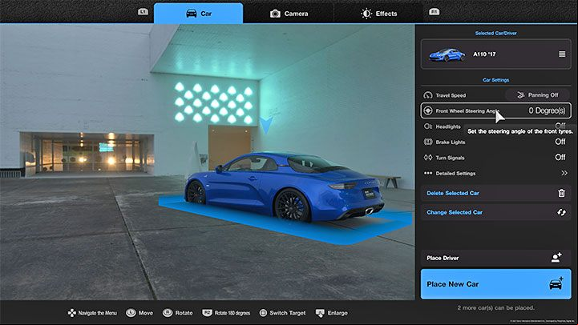Open the Effects tab
Image resolution: width=578 pixels, height=325 pixels.
pyautogui.click(x=378, y=14)
